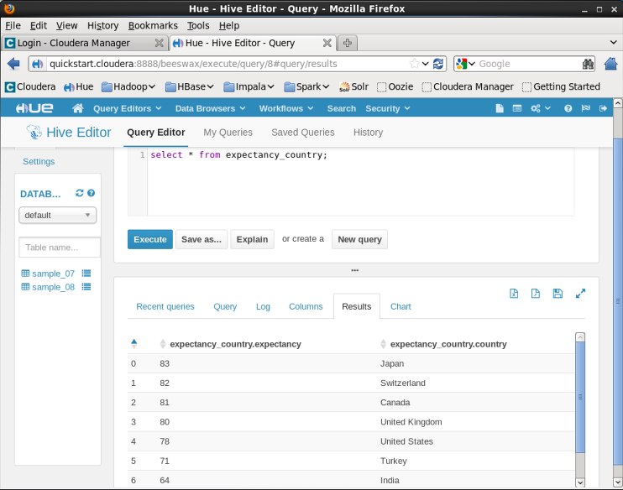Click the database assist help icon

(91, 193)
